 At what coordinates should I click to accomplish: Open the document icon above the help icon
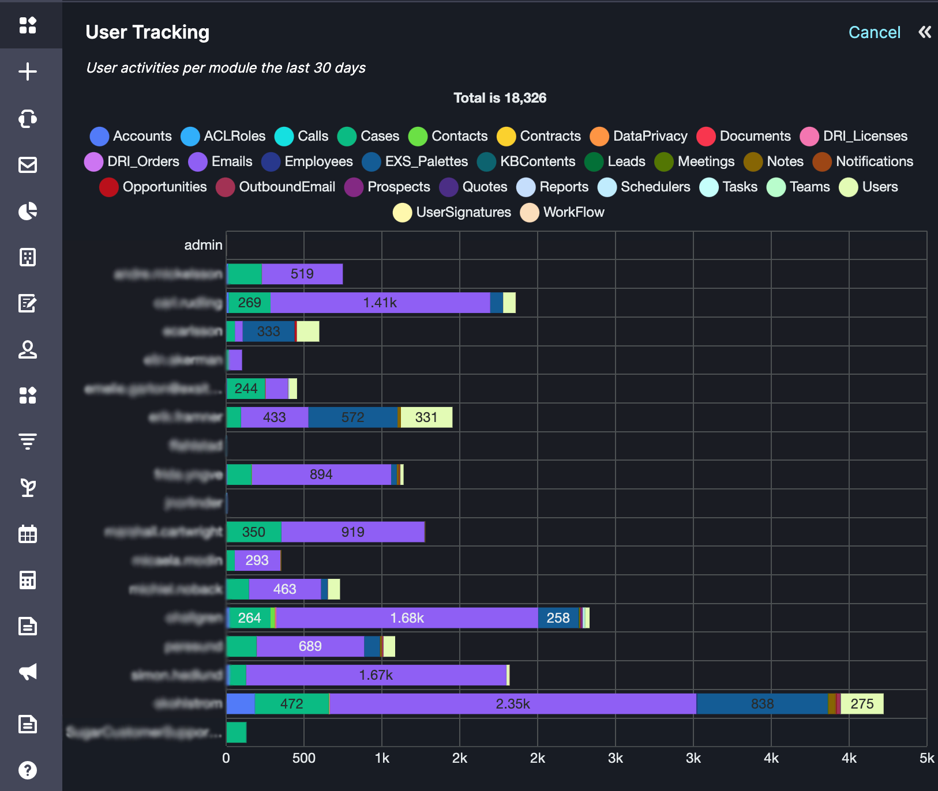[x=28, y=724]
